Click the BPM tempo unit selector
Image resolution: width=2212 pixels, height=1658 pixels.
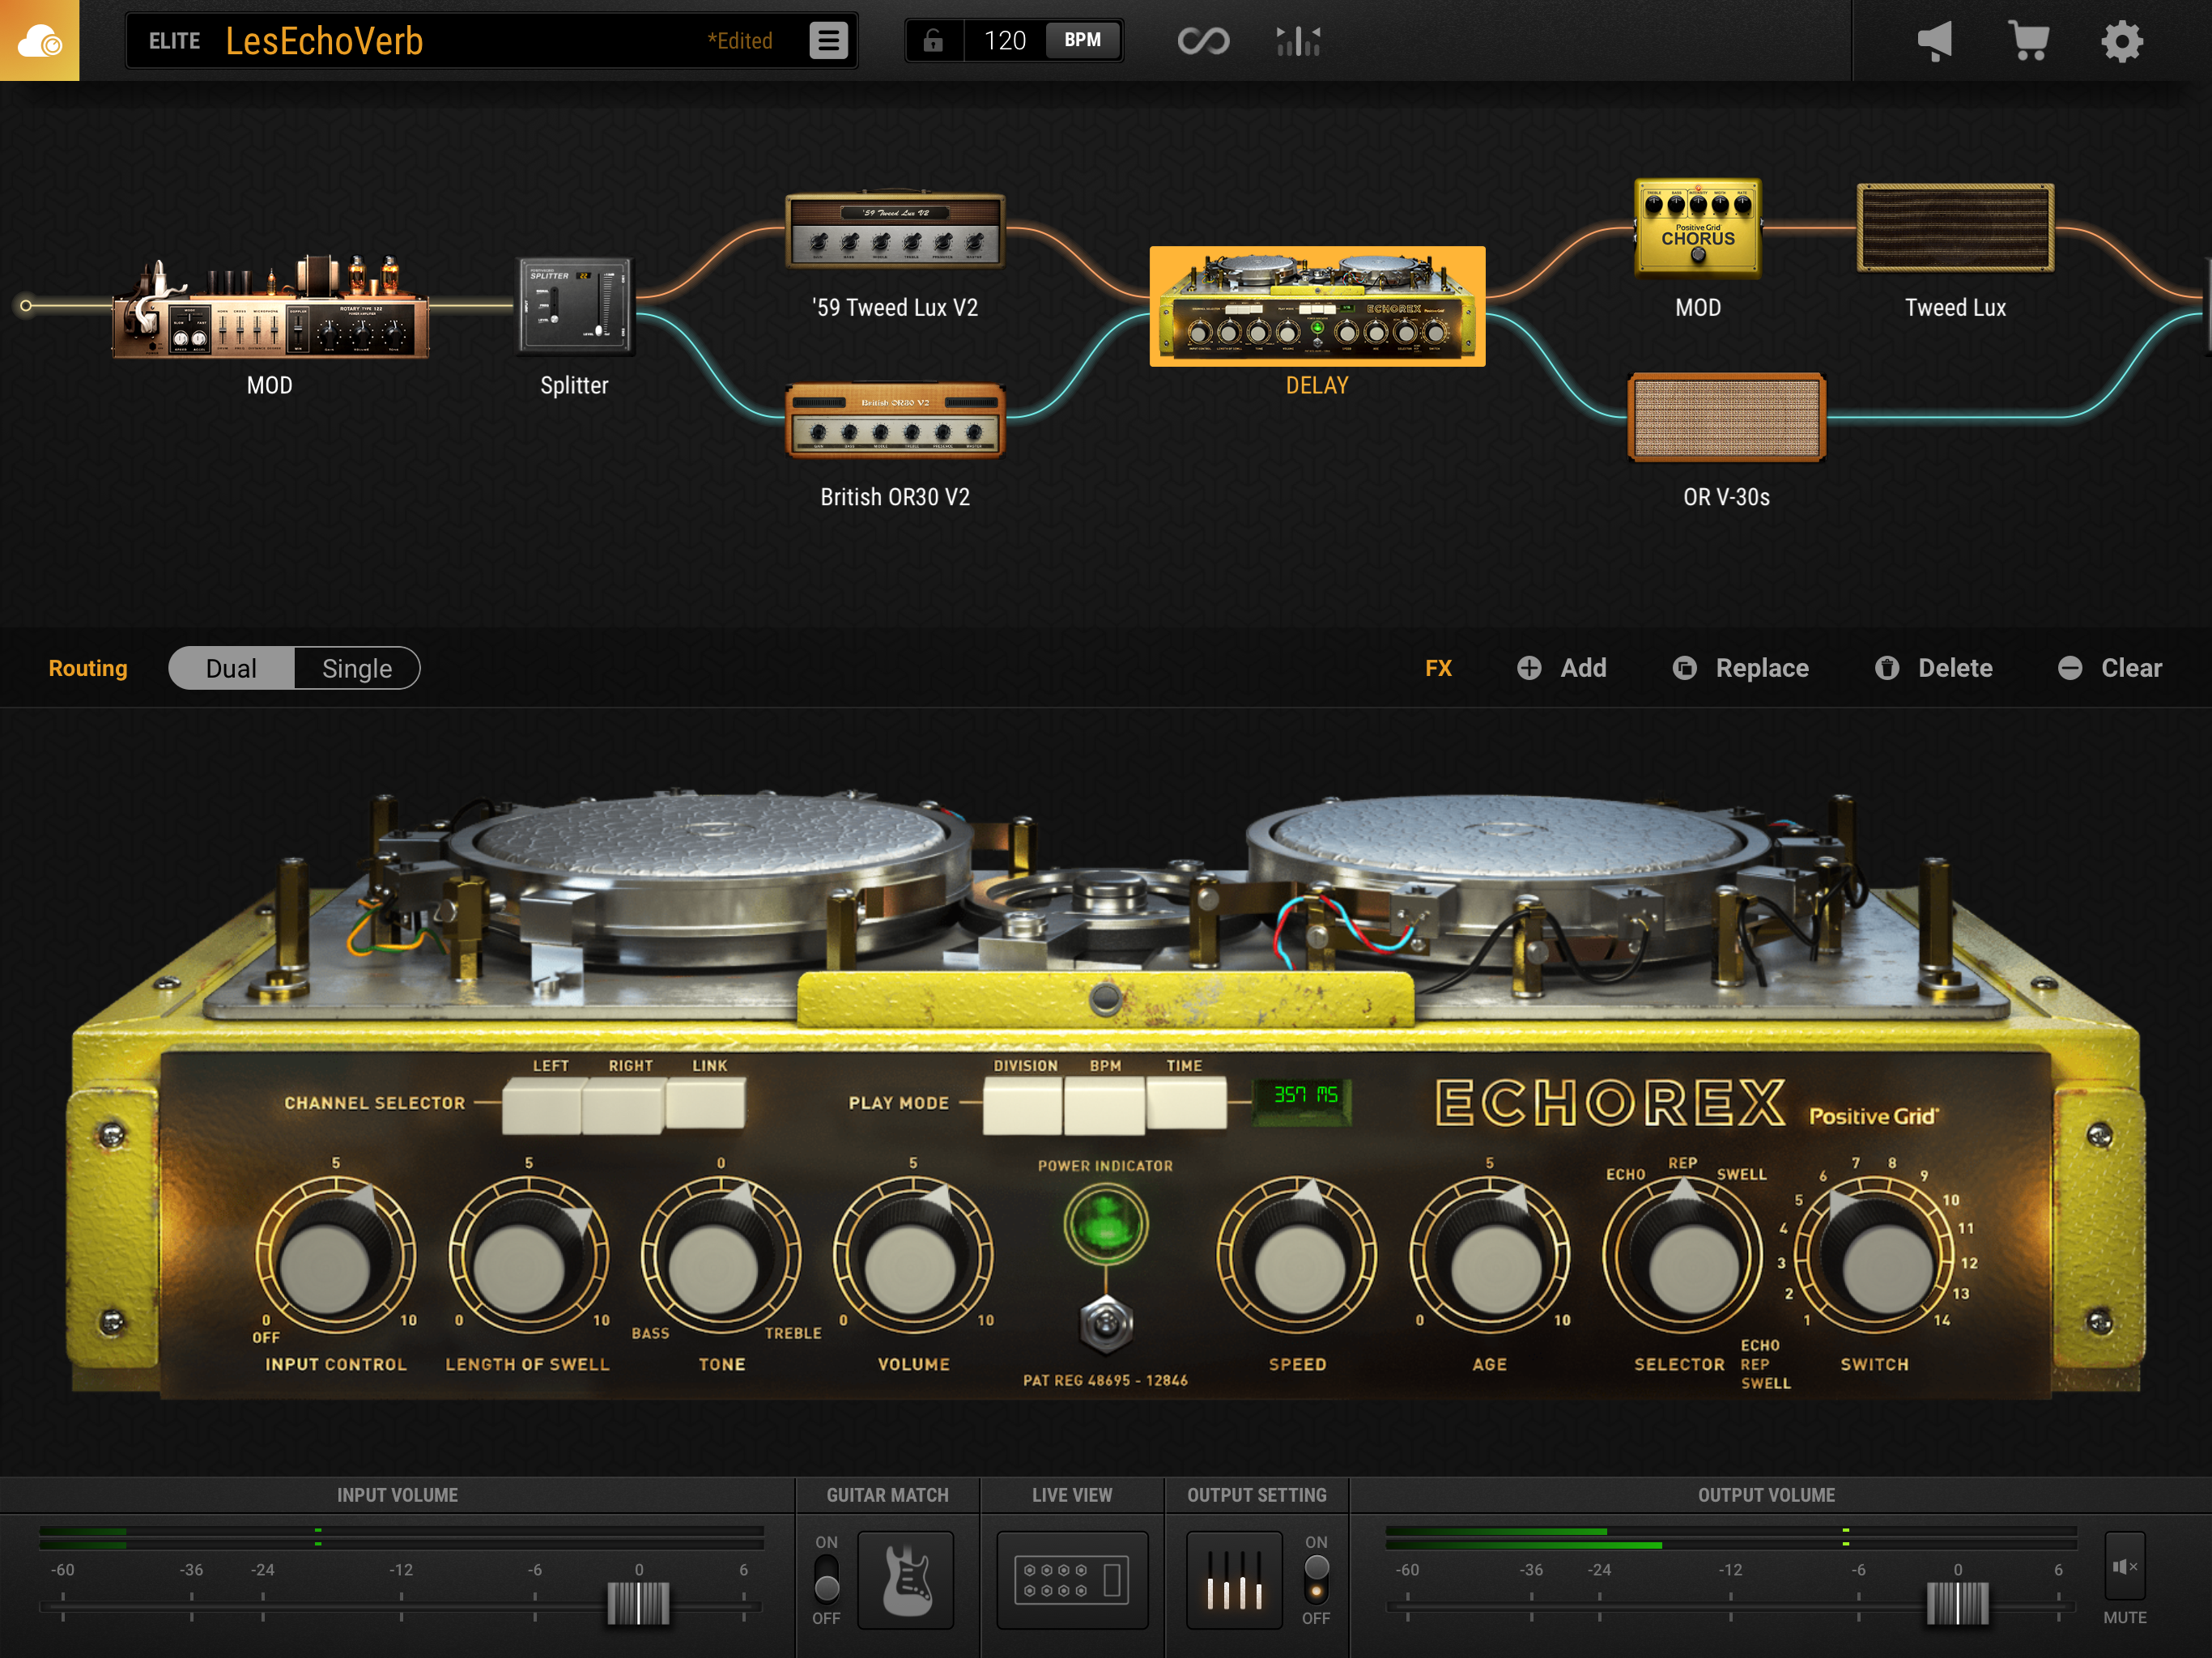1082,41
